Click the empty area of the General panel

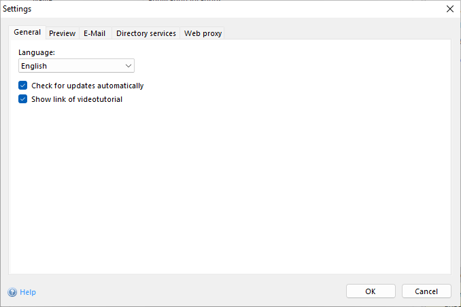click(231, 190)
